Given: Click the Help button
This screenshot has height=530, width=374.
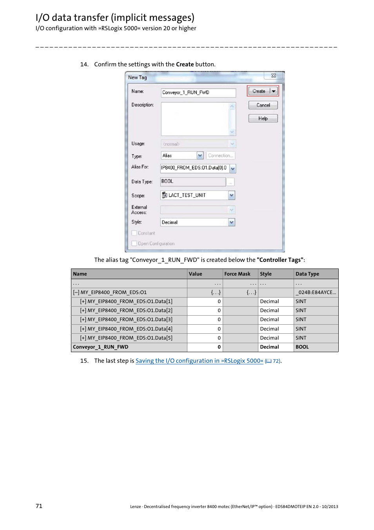Looking at the screenshot, I should [x=263, y=119].
